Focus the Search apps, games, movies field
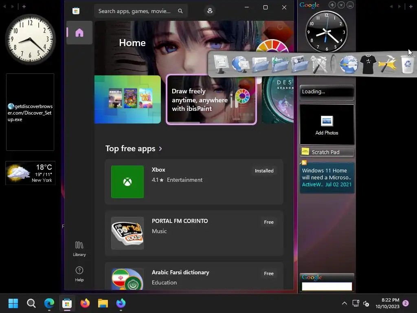The image size is (417, 313). [140, 11]
